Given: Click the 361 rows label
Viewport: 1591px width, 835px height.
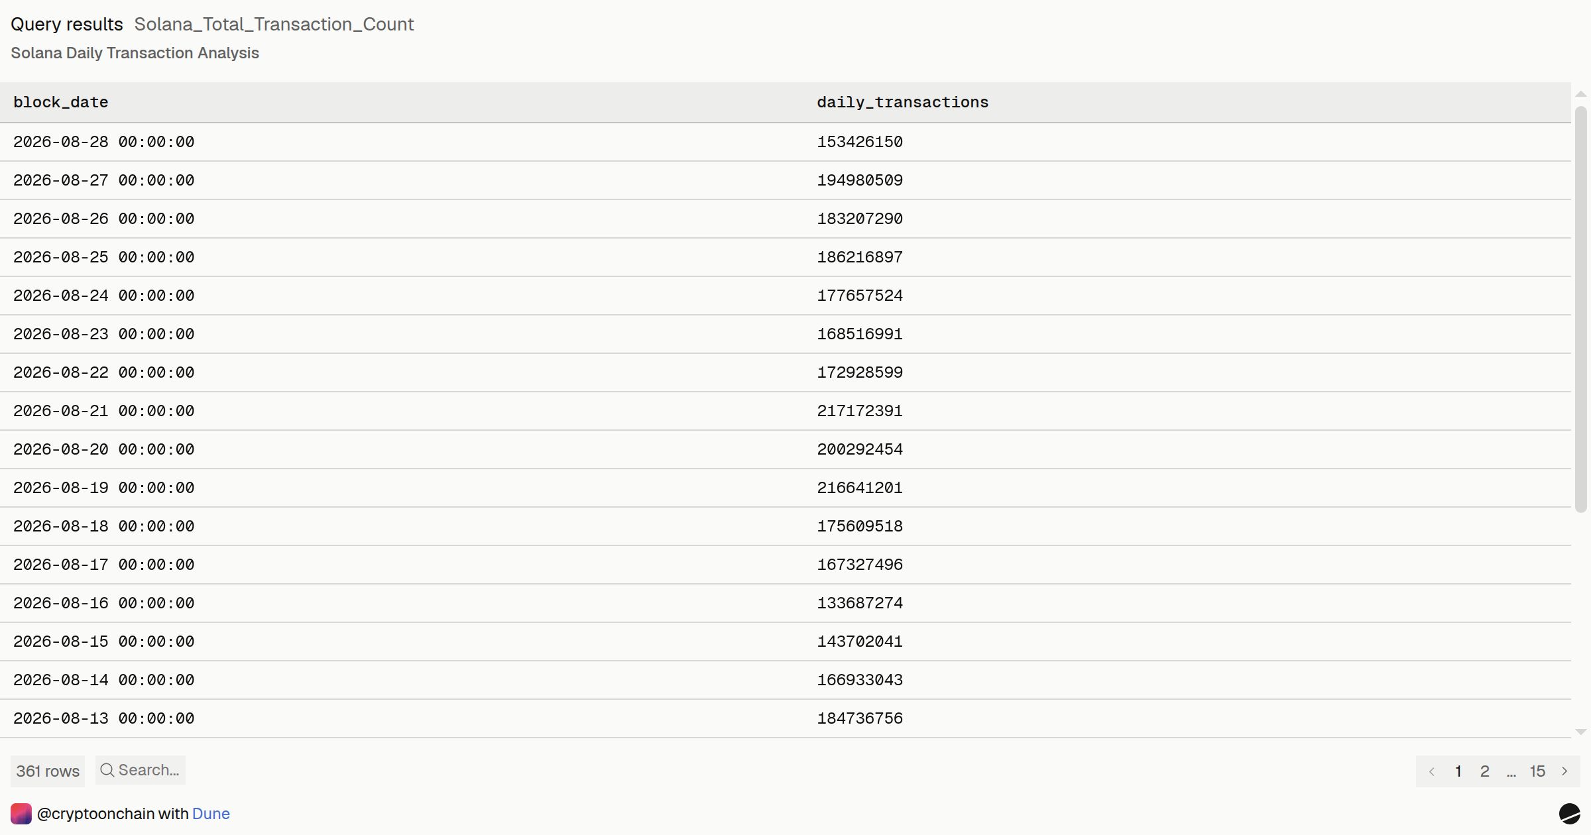Looking at the screenshot, I should point(48,771).
